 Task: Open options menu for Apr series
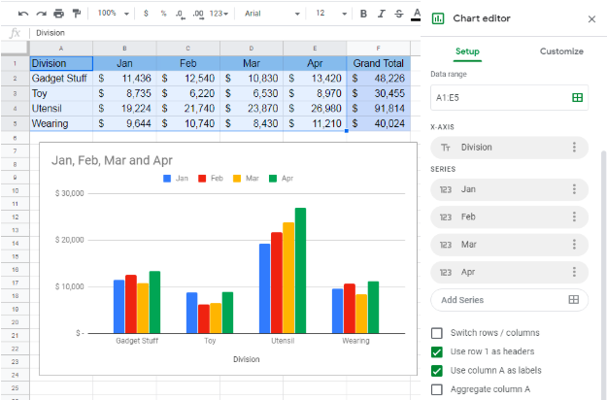point(574,272)
